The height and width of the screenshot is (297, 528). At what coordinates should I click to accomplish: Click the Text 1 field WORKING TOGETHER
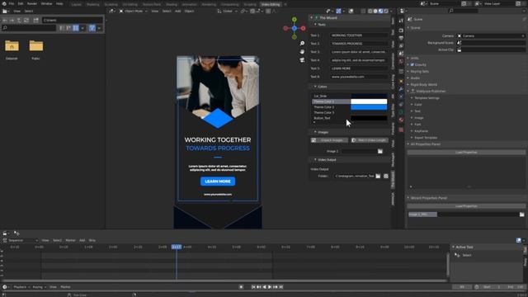359,35
